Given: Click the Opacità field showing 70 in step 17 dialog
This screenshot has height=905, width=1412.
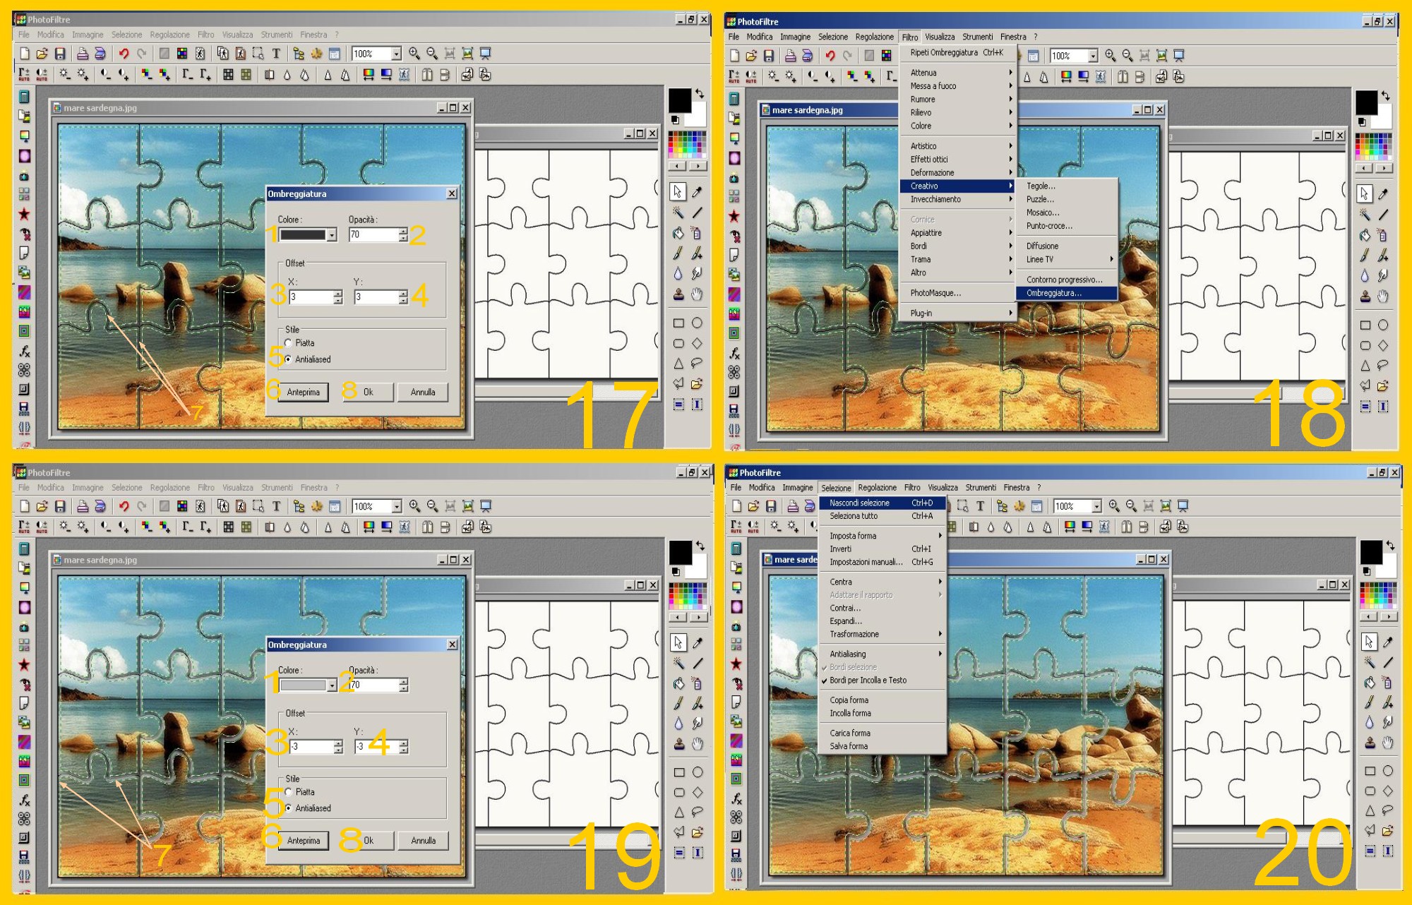Looking at the screenshot, I should coord(373,235).
